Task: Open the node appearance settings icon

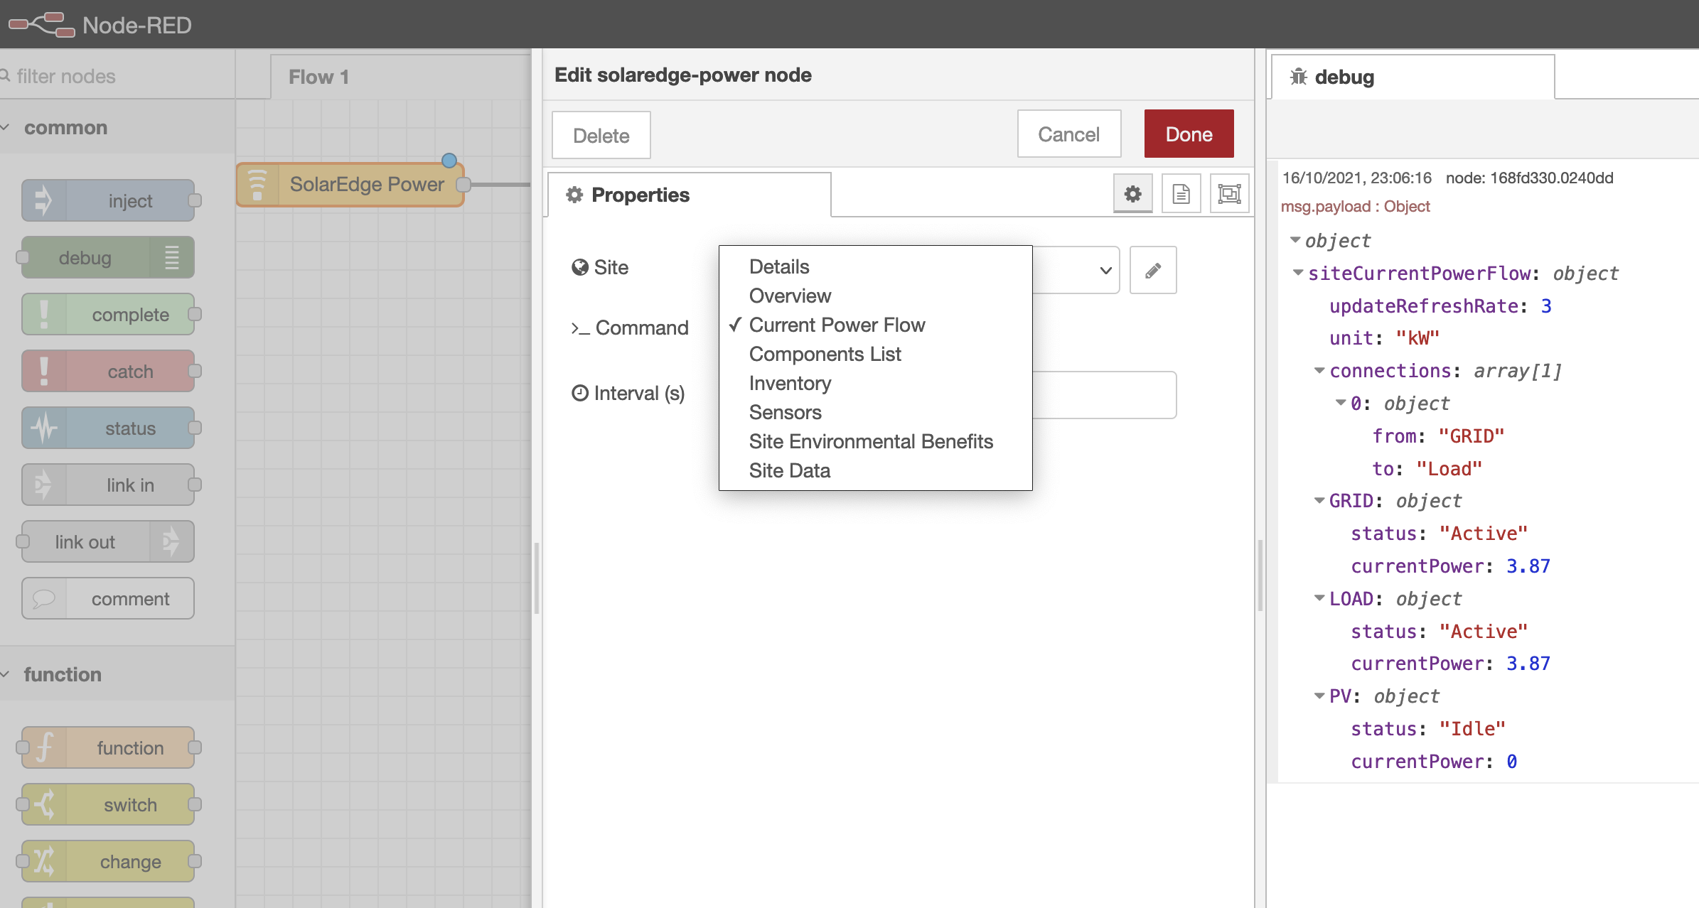Action: (x=1229, y=194)
